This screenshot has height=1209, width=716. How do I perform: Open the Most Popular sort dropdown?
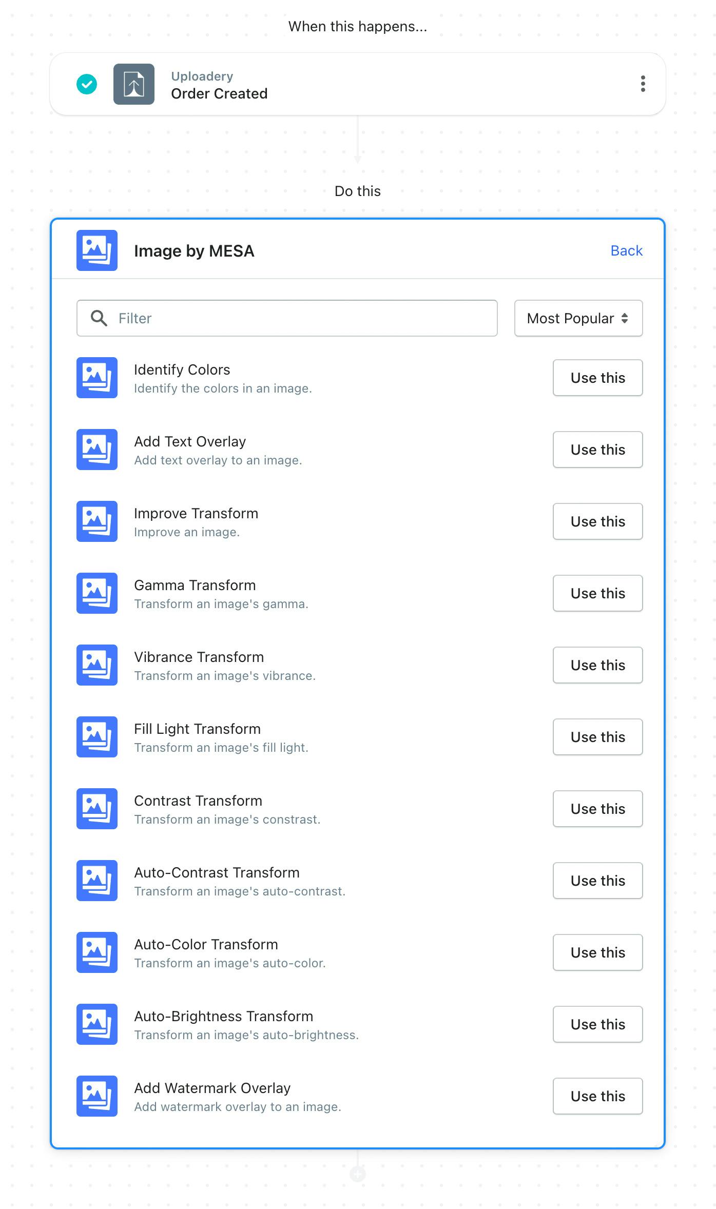coord(578,318)
